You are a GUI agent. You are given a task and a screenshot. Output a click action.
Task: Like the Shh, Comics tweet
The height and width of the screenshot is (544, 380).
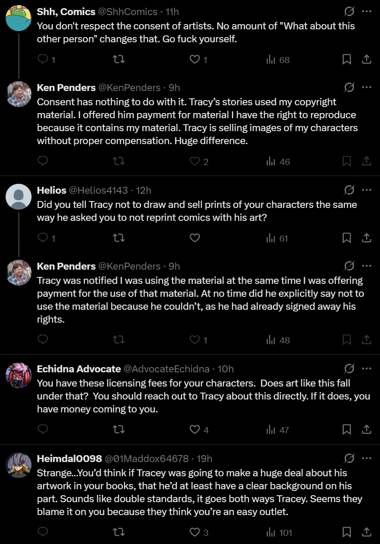195,60
